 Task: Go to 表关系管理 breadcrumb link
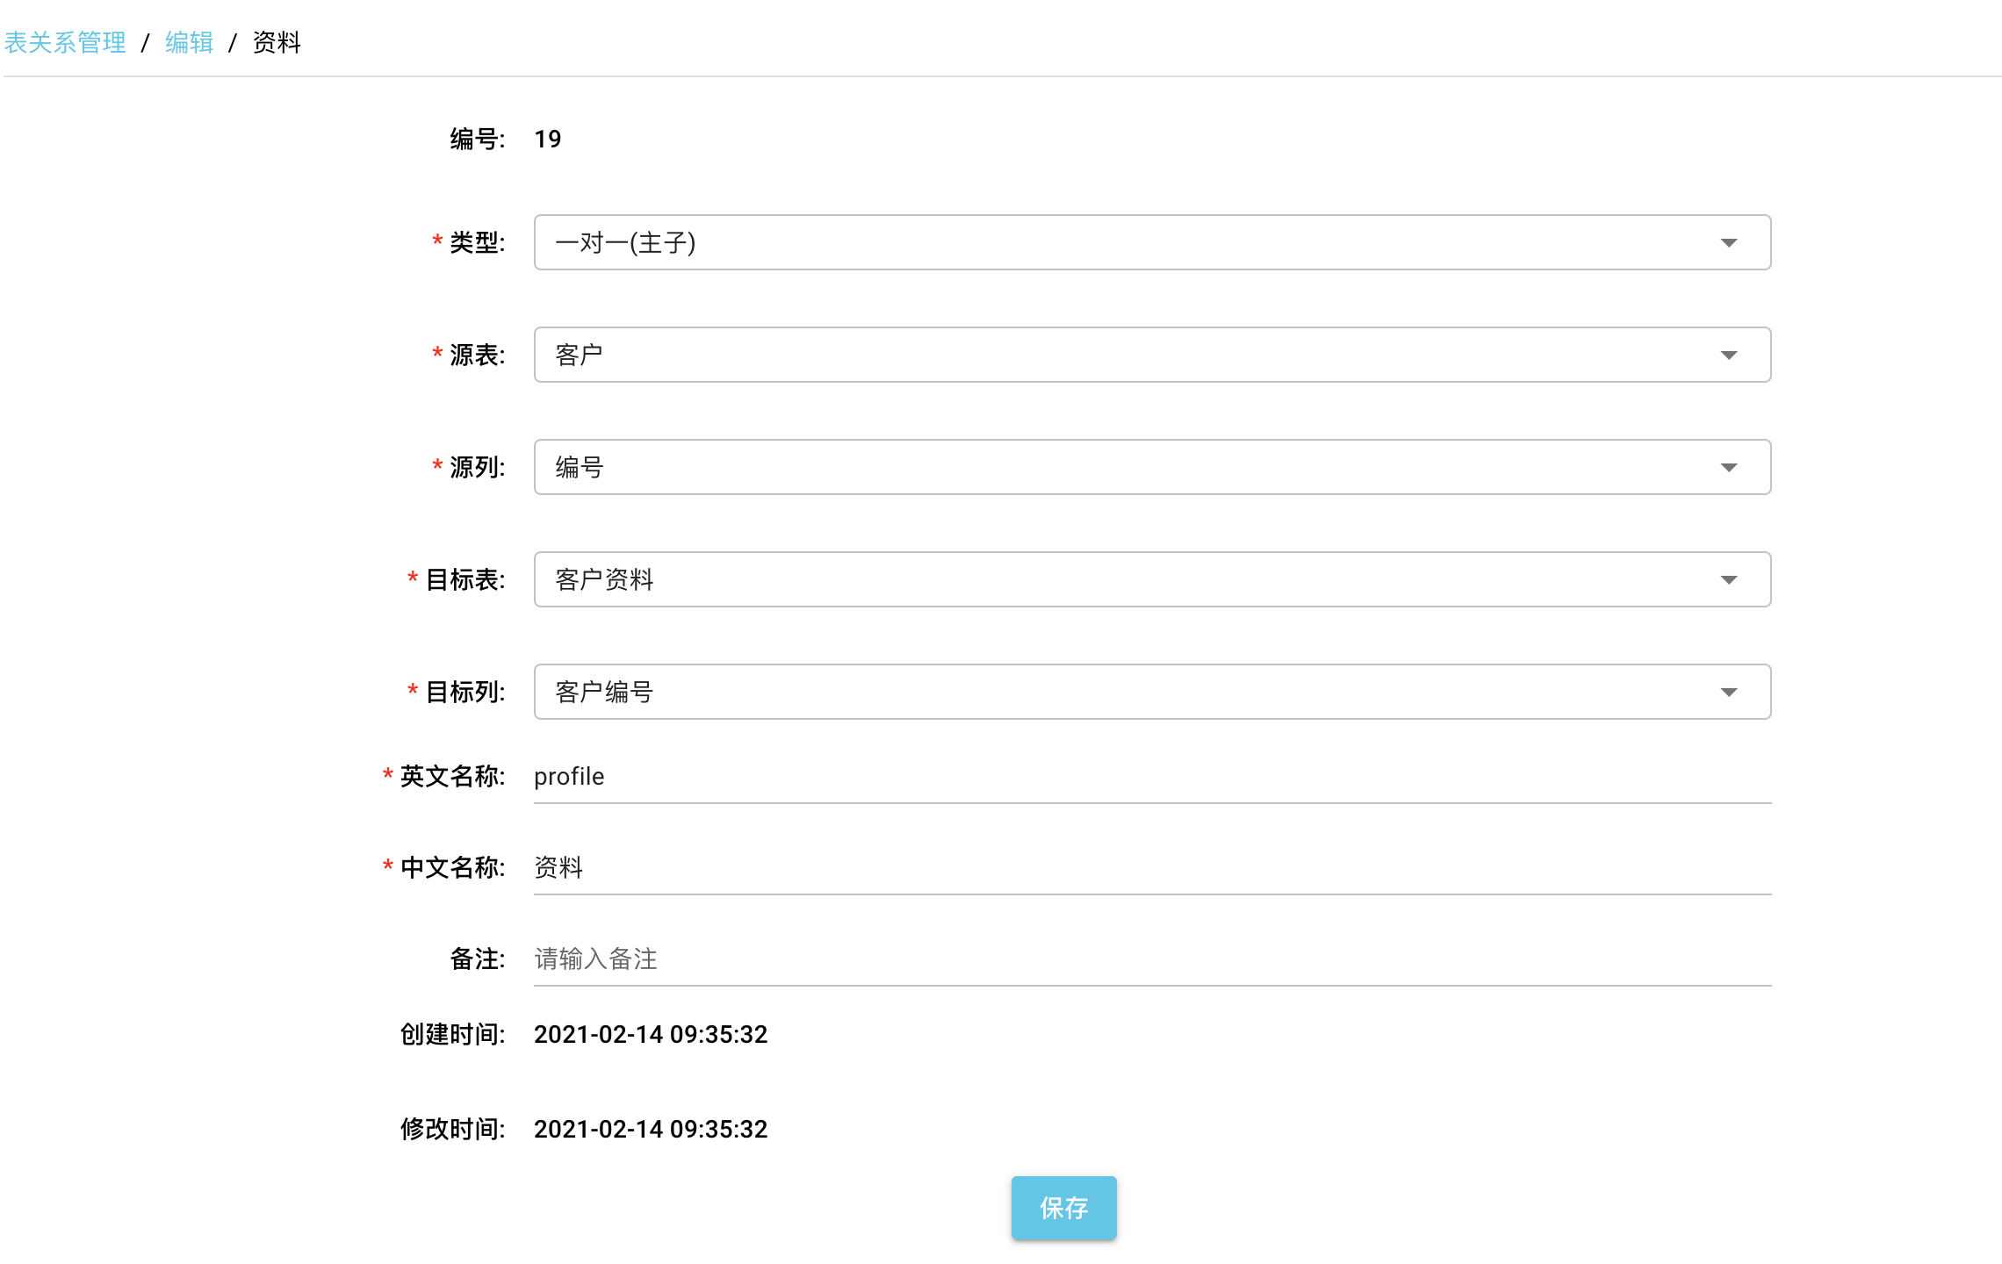[65, 42]
